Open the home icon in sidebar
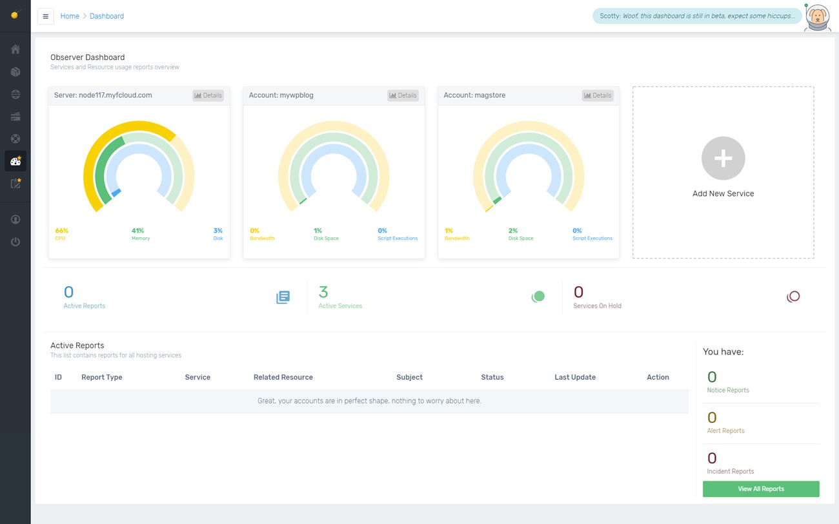 pyautogui.click(x=15, y=50)
